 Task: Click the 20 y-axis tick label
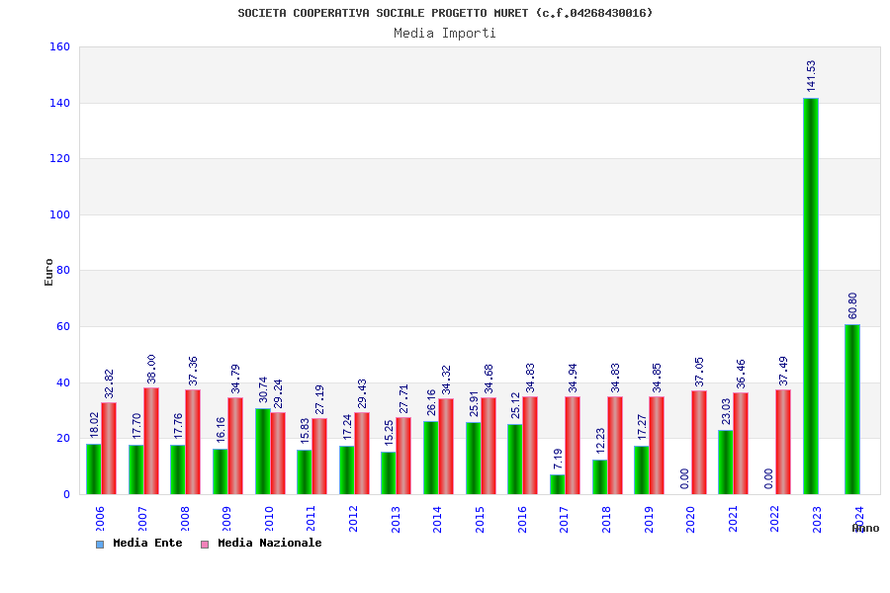[x=63, y=438]
